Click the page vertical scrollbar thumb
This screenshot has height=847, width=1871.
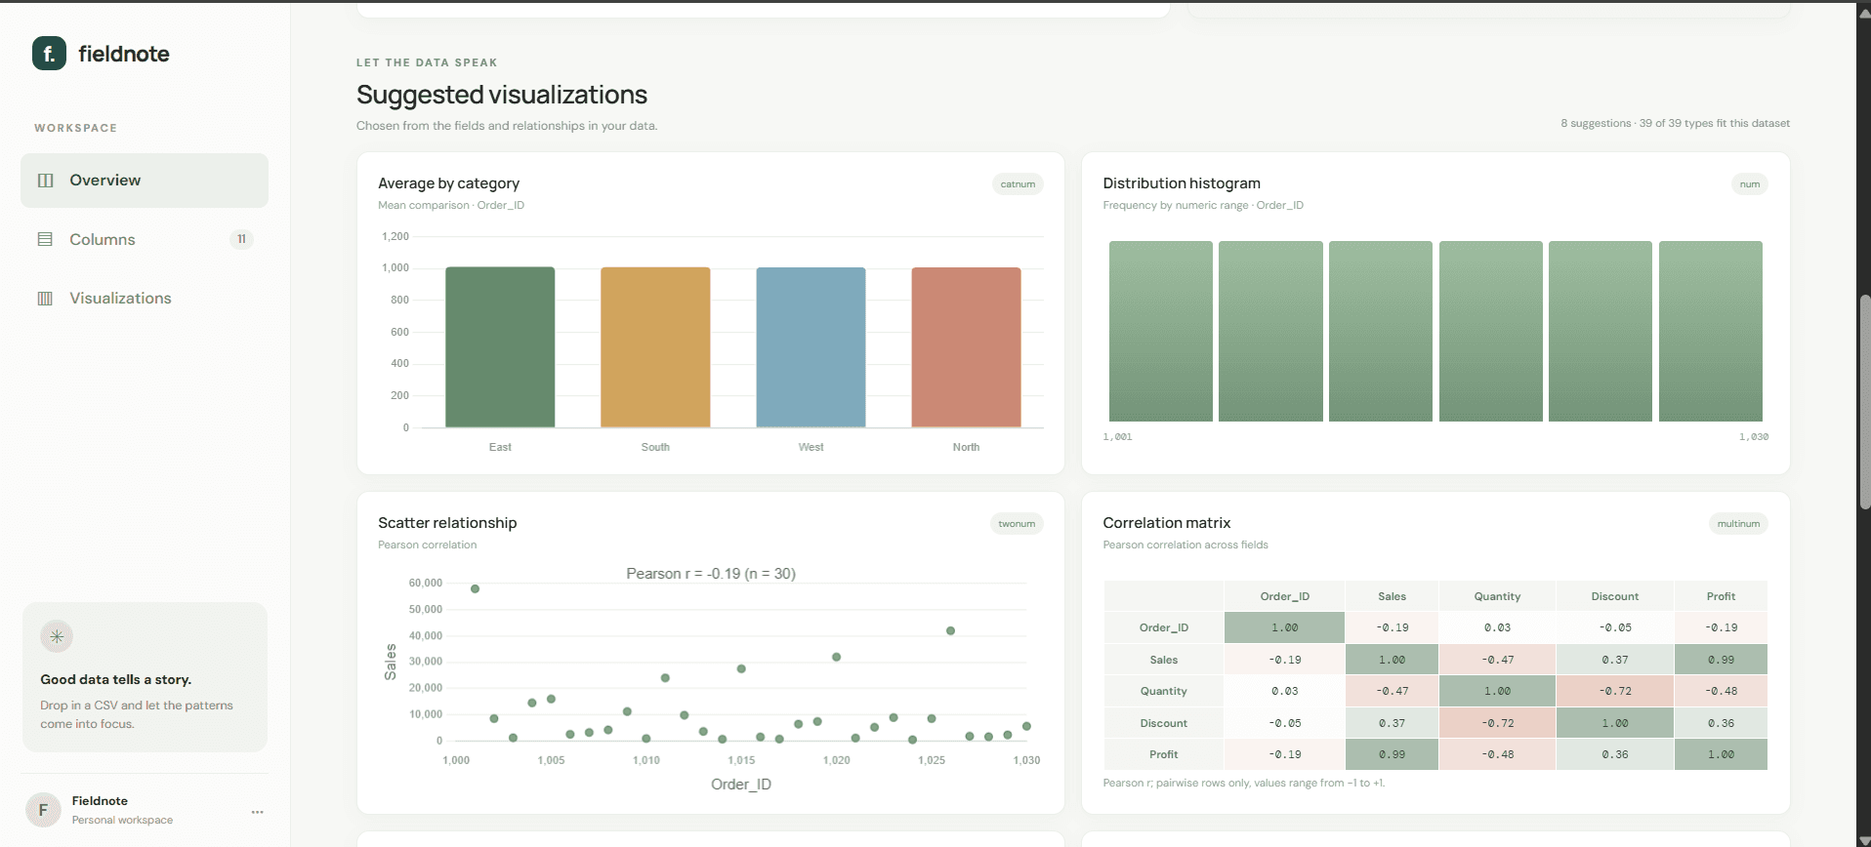(1864, 400)
